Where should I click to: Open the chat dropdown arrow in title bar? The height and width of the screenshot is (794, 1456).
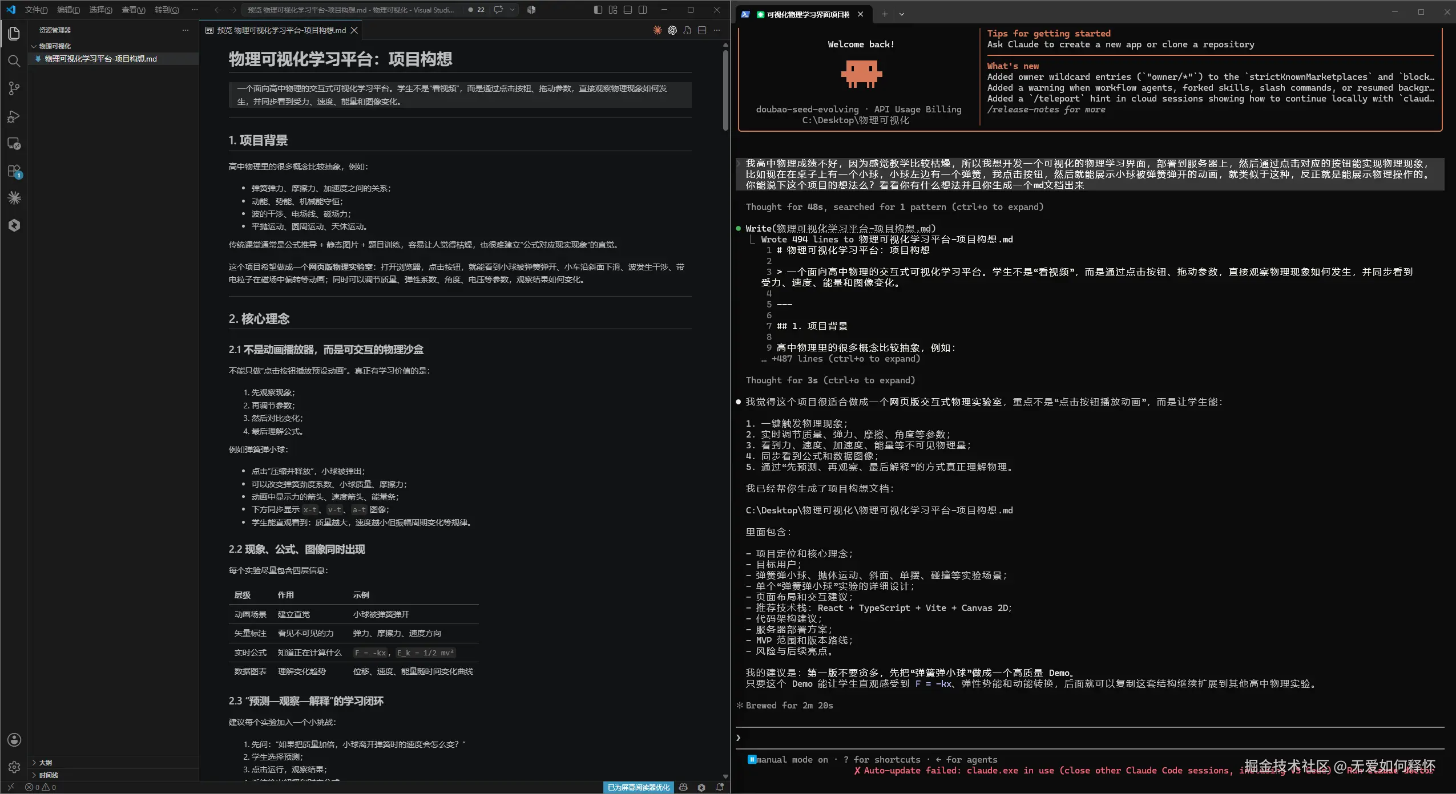pyautogui.click(x=512, y=10)
